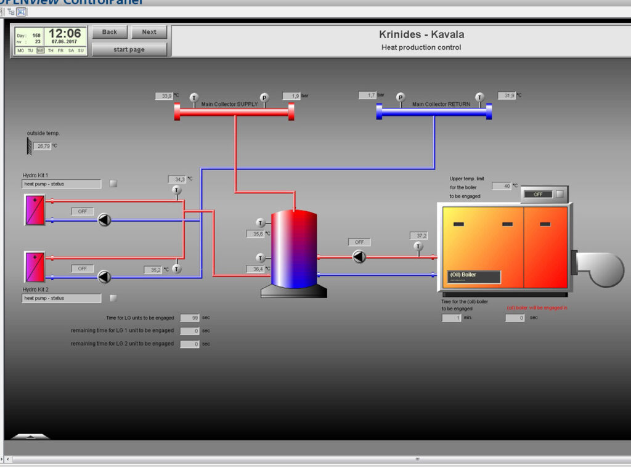This screenshot has height=473, width=631.
Task: Click the tree-structure toolbar icon
Action: tap(11, 12)
